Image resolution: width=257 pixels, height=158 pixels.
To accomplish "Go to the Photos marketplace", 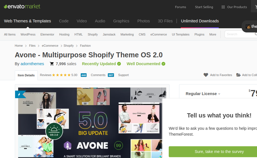I will 144,21.
